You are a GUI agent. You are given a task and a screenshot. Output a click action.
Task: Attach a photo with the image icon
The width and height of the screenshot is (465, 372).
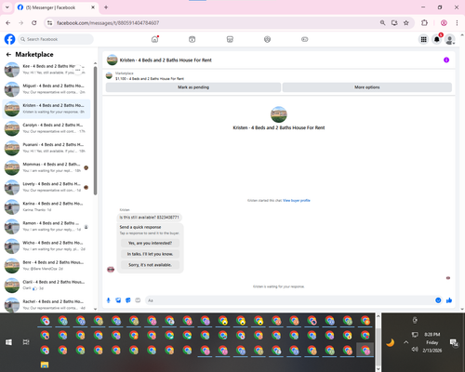pyautogui.click(x=118, y=300)
